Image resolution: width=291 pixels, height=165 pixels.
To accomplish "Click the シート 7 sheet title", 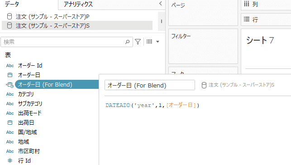I will 260,40.
